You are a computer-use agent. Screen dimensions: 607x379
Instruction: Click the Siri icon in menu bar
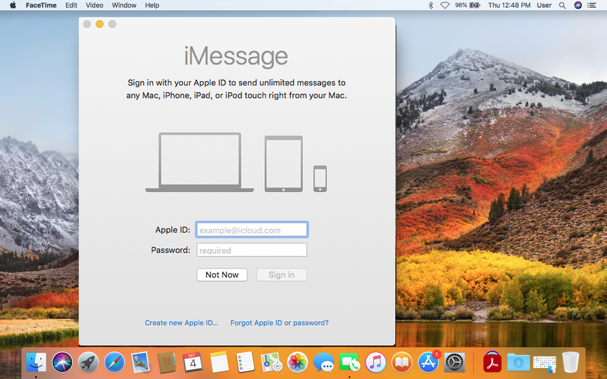pyautogui.click(x=578, y=5)
